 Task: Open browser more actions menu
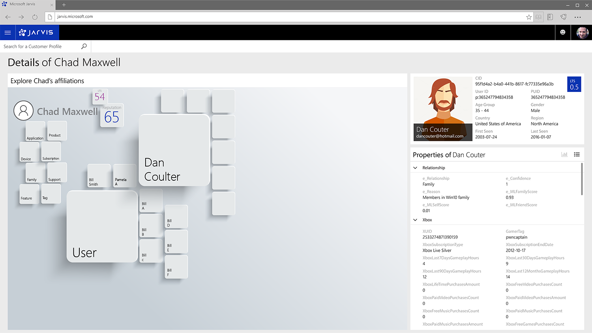[x=577, y=17]
